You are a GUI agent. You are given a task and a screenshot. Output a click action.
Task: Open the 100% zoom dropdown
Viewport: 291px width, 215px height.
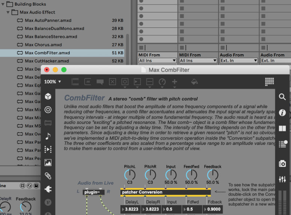[52, 82]
